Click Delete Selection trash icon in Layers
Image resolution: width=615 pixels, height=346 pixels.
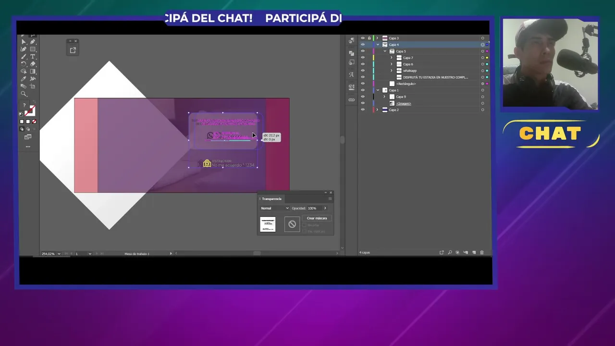point(482,252)
